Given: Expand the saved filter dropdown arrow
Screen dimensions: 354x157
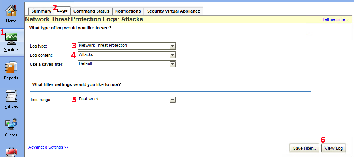Looking at the screenshot, I should 173,64.
